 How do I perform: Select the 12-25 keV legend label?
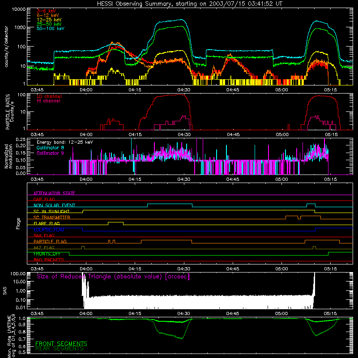pos(49,20)
